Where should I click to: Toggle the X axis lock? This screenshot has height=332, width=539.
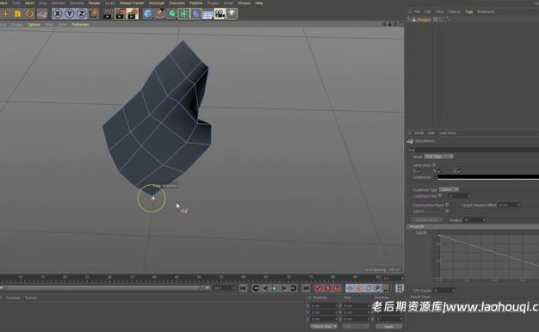[x=58, y=14]
